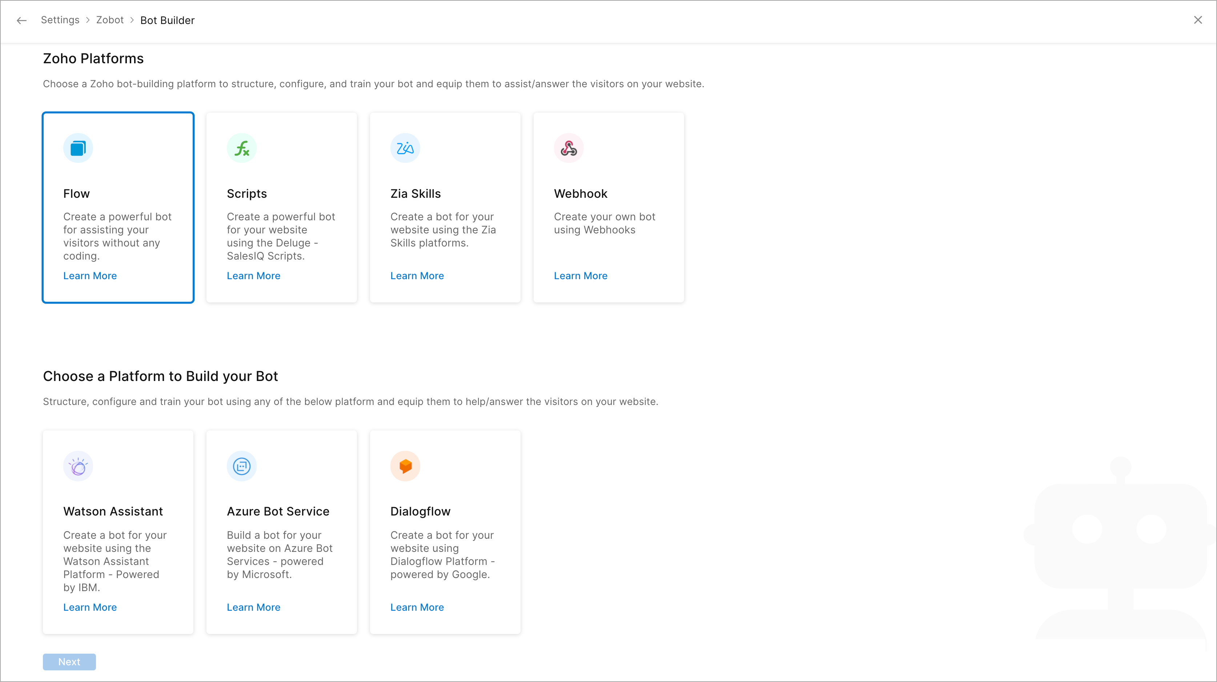This screenshot has width=1217, height=682.
Task: Click the Dialogflow cube icon
Action: (405, 466)
